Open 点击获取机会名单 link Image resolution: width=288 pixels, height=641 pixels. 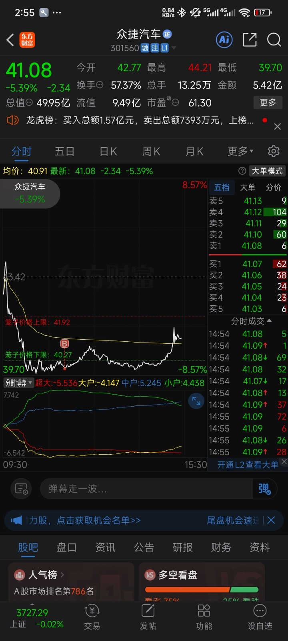pyautogui.click(x=98, y=520)
